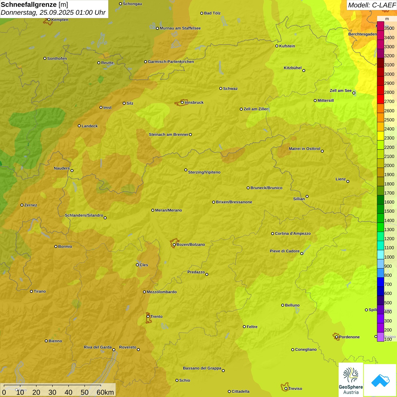
Task: Click the 1000 m legend color swatch
Action: (x=381, y=255)
